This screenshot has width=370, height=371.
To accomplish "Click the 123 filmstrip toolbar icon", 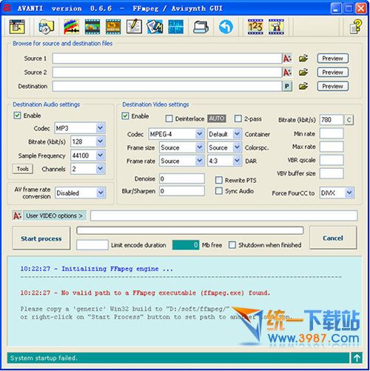I will (x=255, y=27).
